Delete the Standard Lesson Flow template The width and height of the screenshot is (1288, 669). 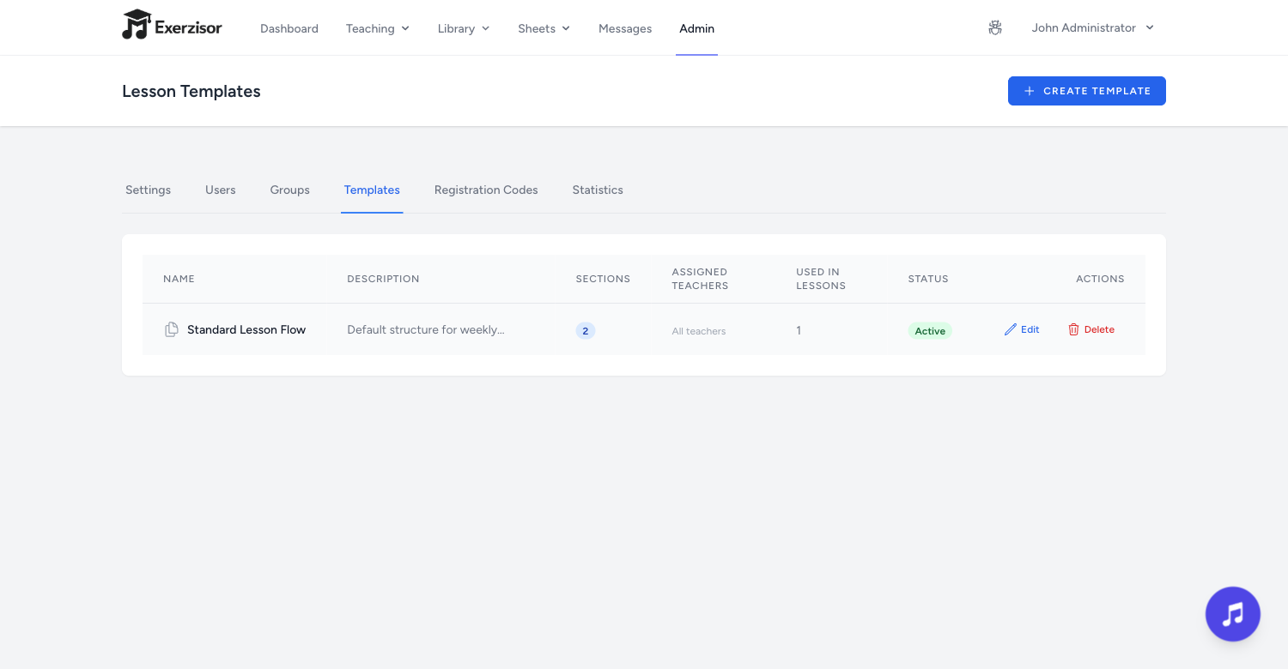point(1091,329)
